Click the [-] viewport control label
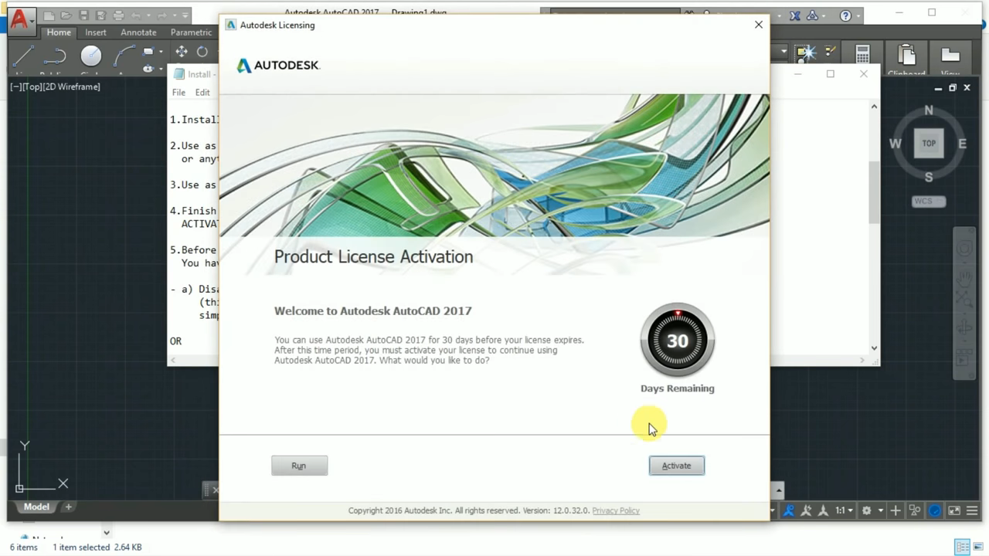The width and height of the screenshot is (989, 556). pos(15,86)
